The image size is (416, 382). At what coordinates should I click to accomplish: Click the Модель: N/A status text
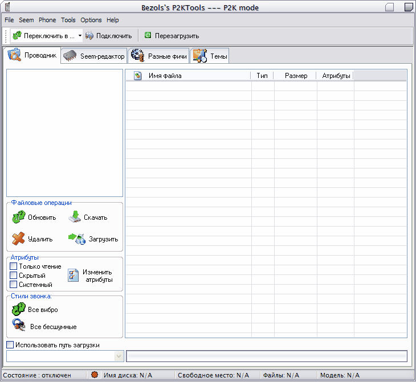340,375
